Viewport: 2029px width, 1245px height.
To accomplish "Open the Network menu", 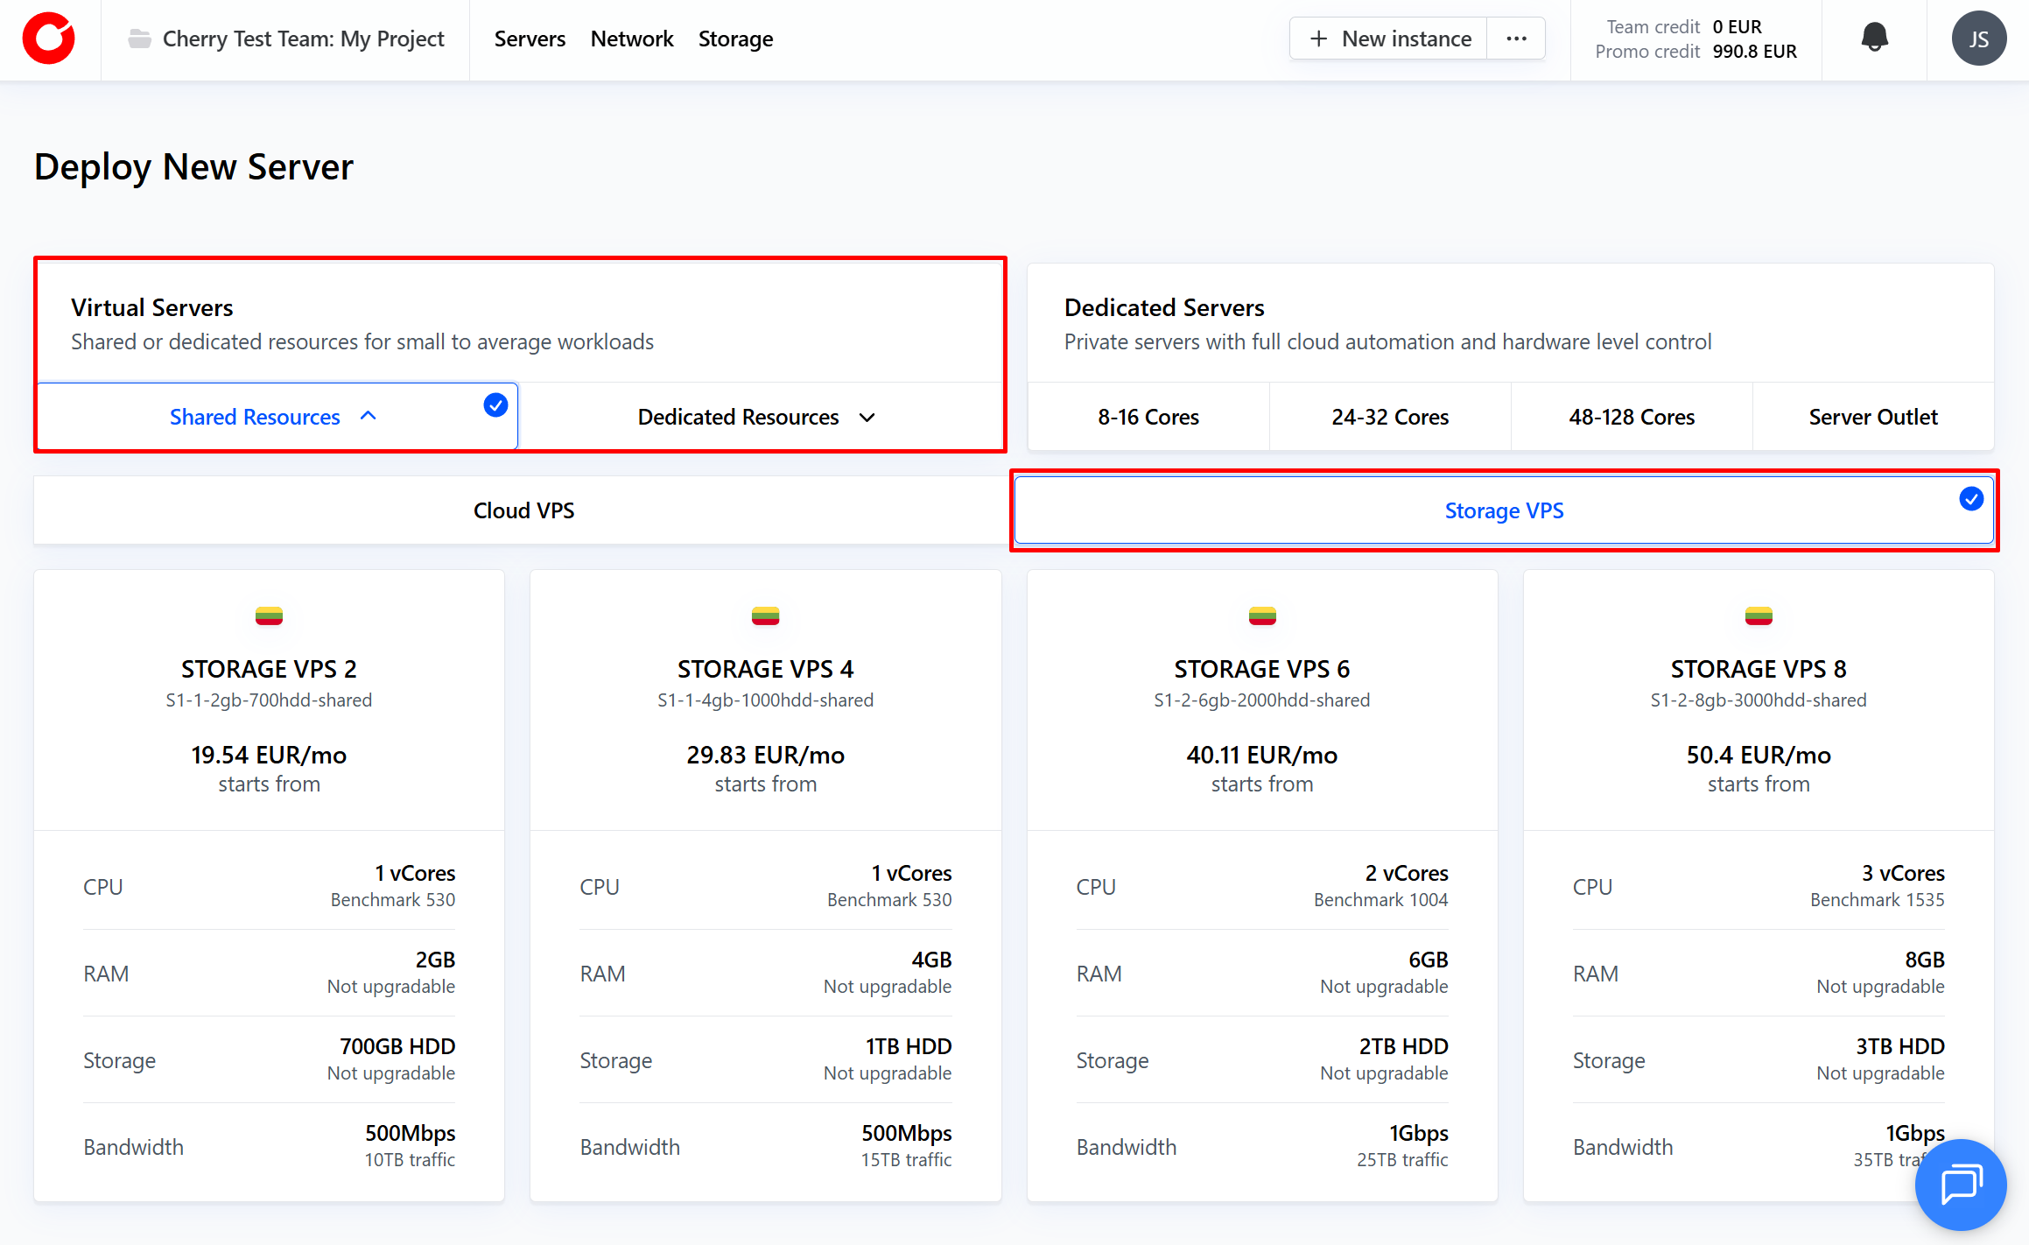I will (631, 39).
